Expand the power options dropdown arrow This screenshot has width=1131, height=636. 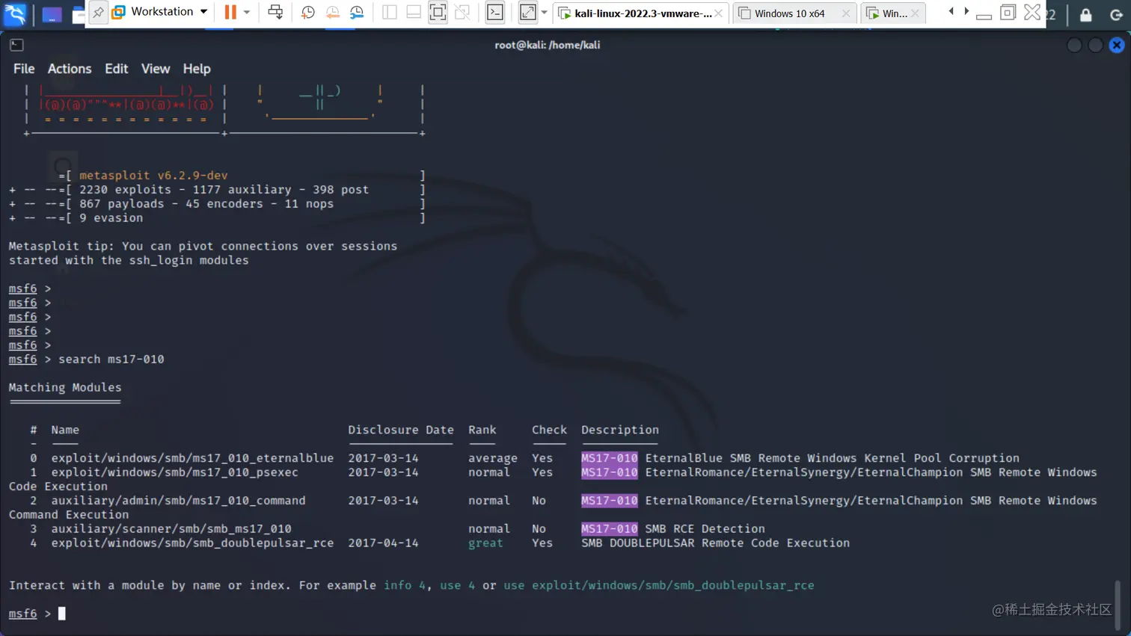click(246, 13)
